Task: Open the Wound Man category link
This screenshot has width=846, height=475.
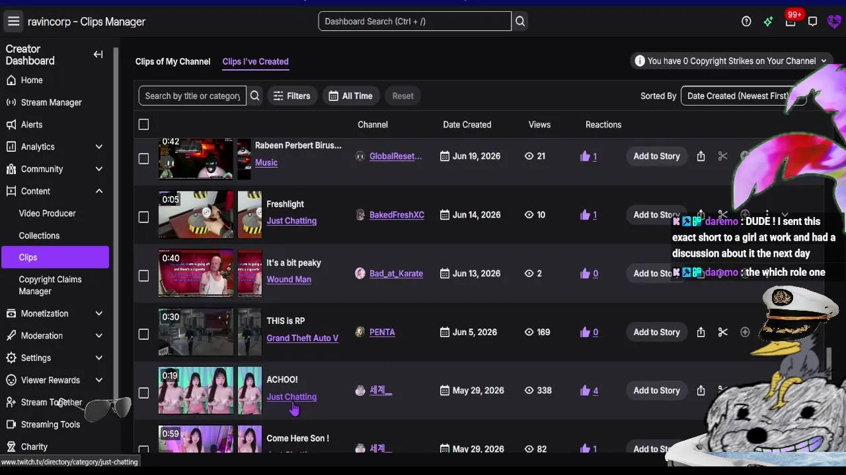Action: [x=289, y=280]
